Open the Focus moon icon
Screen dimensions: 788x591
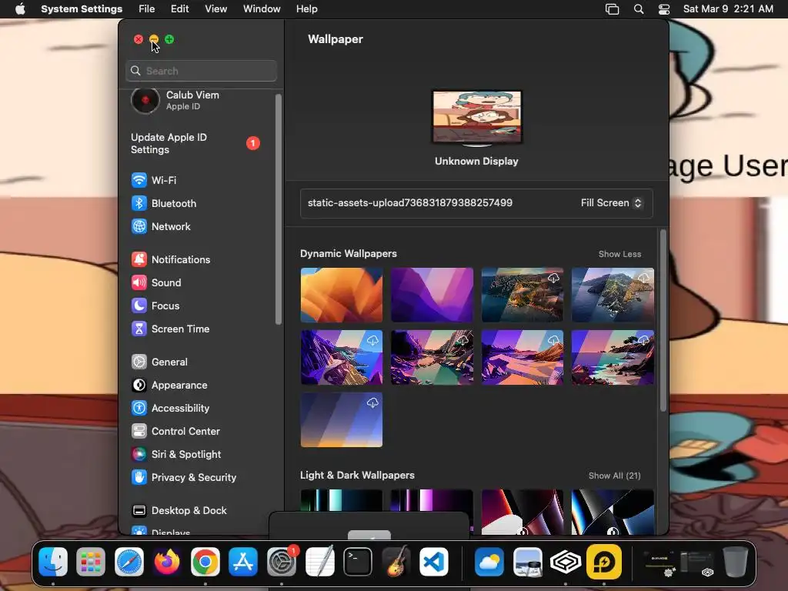(139, 306)
